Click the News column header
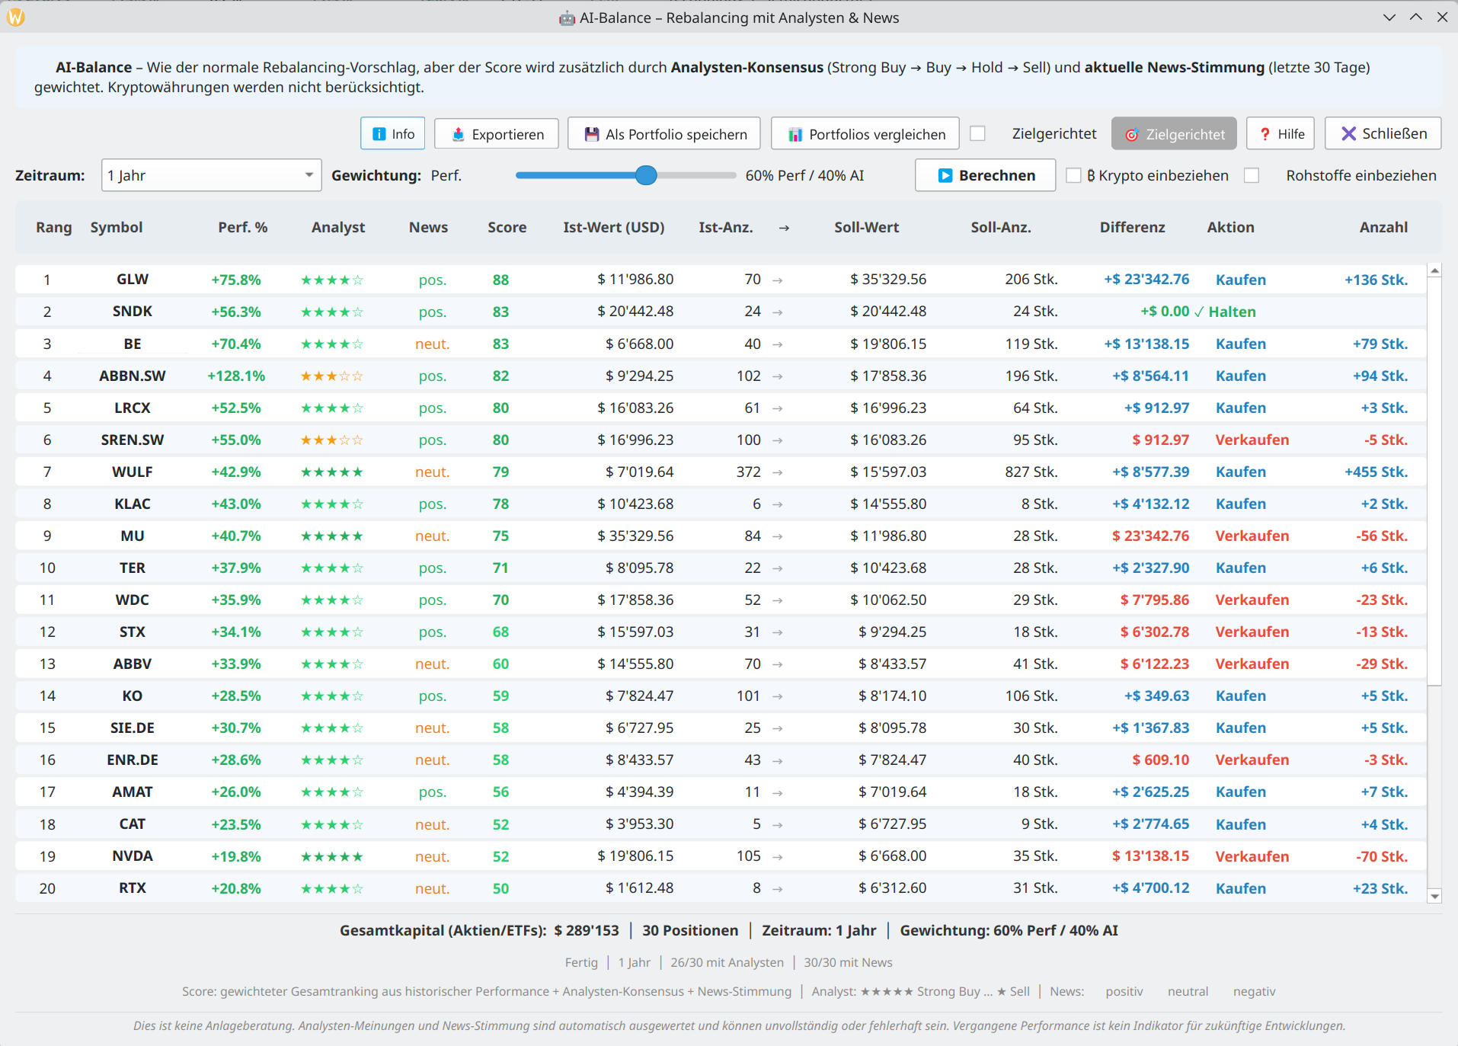The image size is (1458, 1046). (428, 227)
